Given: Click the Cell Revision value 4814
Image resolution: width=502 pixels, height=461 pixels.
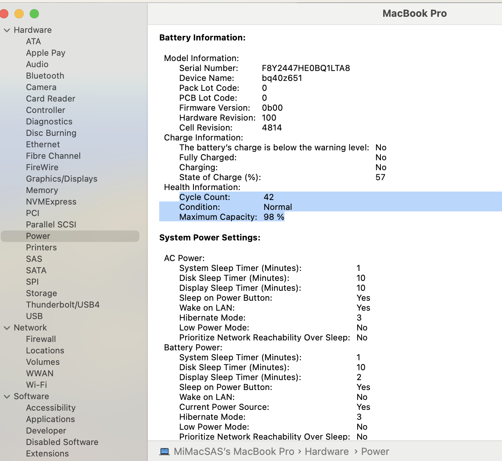Looking at the screenshot, I should pos(272,128).
